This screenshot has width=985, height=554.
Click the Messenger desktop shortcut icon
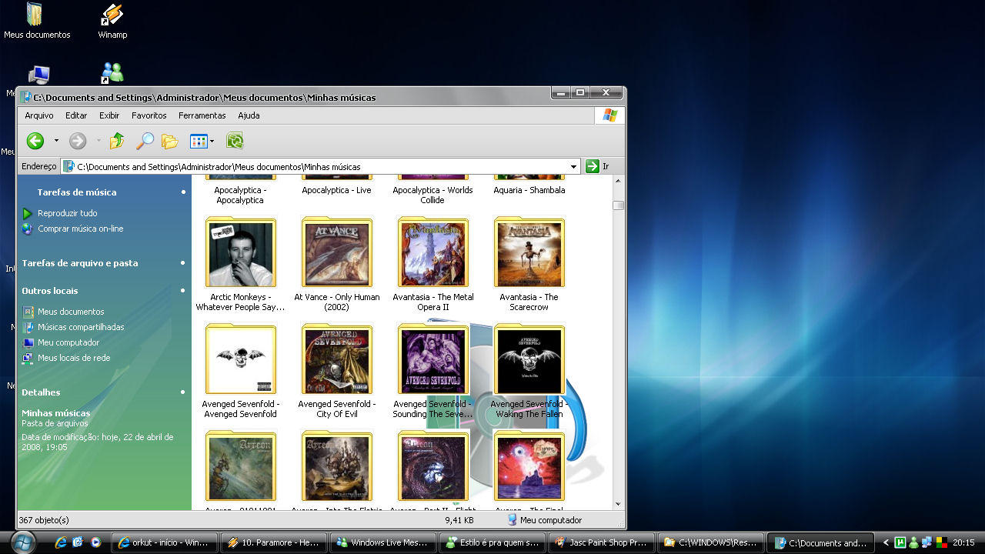112,73
